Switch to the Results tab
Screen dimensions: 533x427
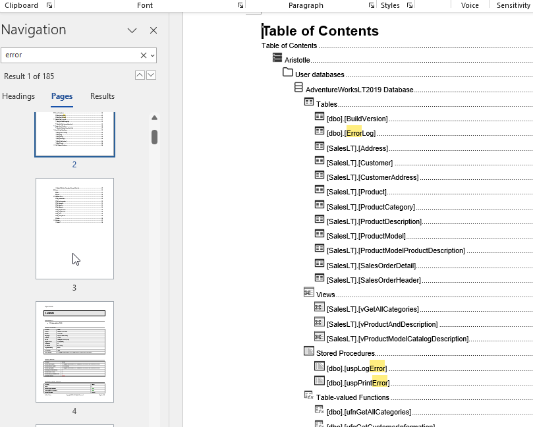(102, 96)
